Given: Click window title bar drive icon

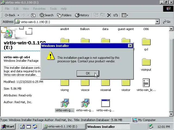Looking at the screenshot, I should point(3,2).
